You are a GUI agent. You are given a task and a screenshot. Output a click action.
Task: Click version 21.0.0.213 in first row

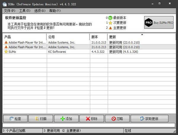[x=99, y=42]
